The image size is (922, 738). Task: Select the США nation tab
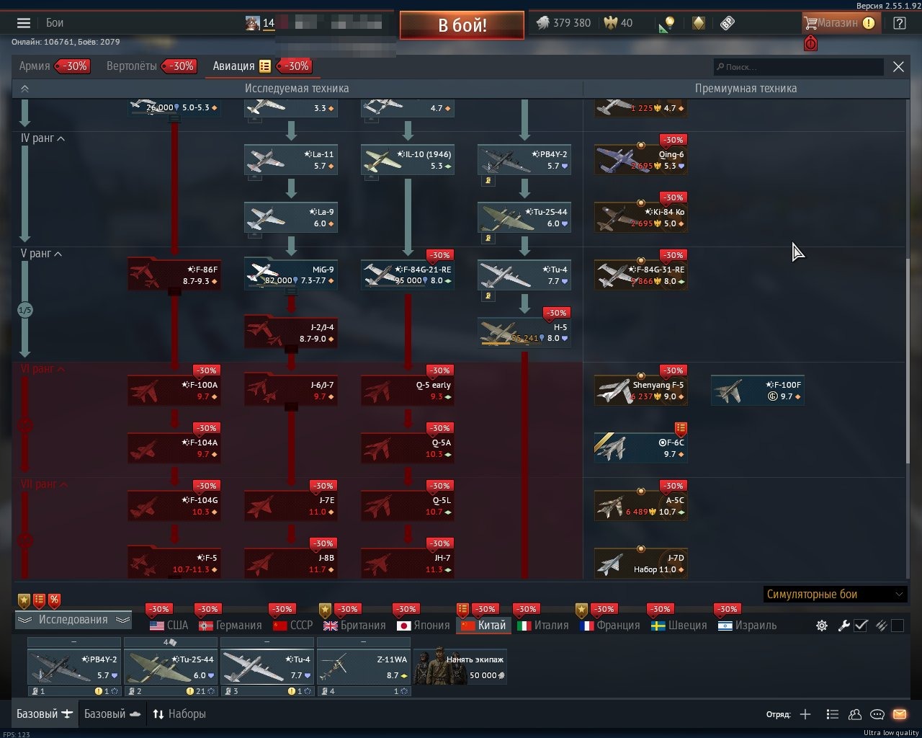(169, 626)
